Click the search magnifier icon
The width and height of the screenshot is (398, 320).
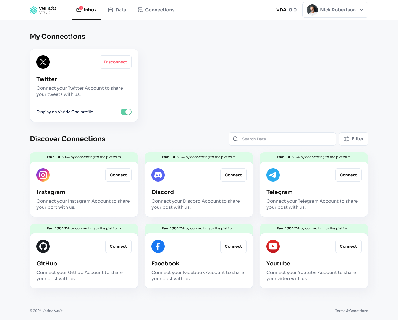235,139
